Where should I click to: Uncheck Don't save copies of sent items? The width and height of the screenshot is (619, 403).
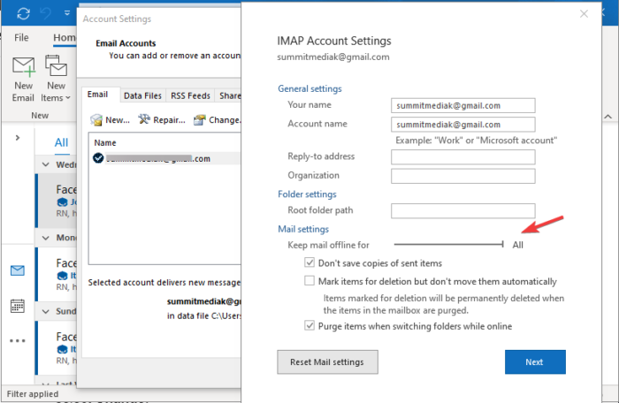309,263
